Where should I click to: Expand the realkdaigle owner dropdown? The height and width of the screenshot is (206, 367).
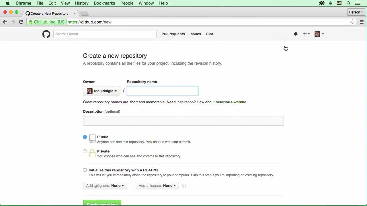click(x=102, y=91)
